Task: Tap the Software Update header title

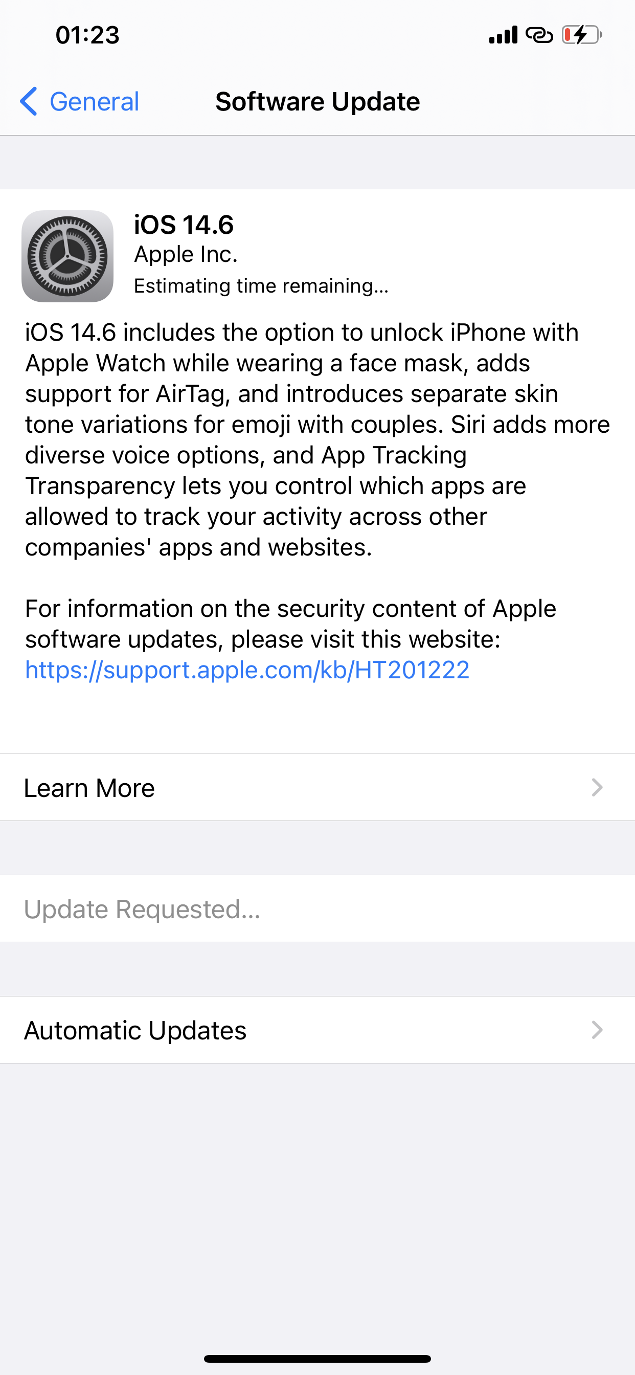Action: (317, 101)
